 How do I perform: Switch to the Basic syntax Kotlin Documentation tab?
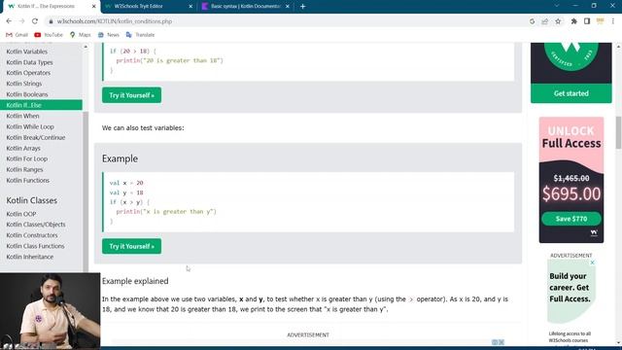point(245,7)
